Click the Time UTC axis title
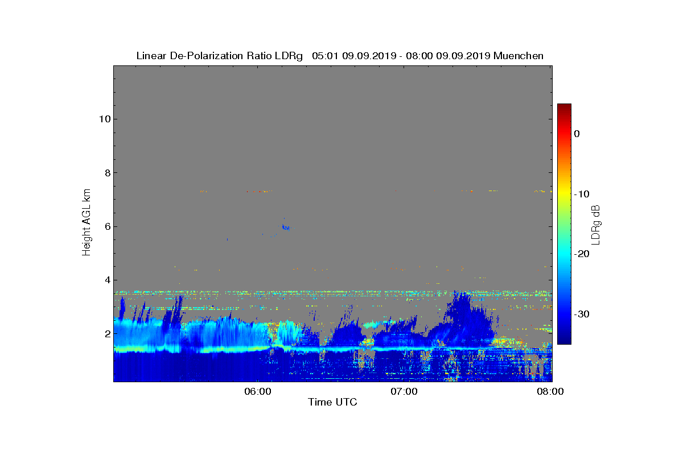This screenshot has height=455, width=683. [x=332, y=402]
